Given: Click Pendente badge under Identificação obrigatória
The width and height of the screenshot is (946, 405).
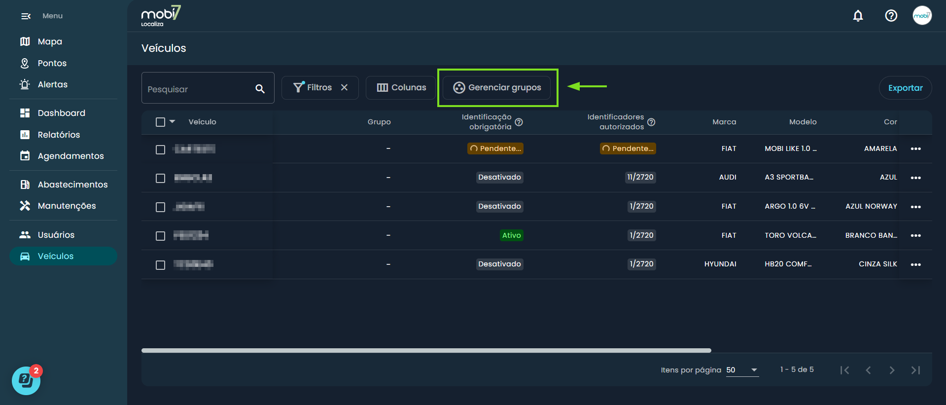Looking at the screenshot, I should click(x=495, y=148).
